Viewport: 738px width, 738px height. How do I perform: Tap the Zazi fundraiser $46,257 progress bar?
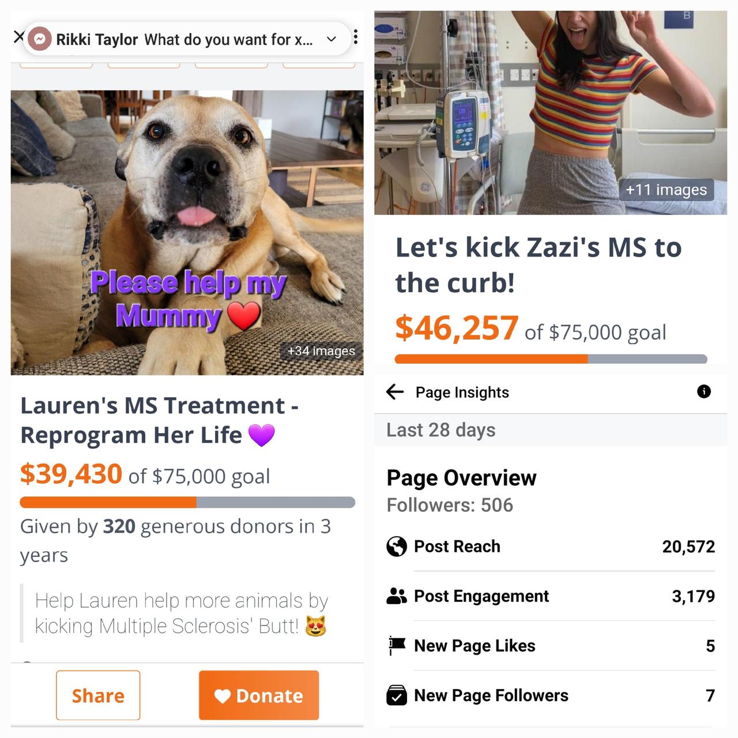click(551, 359)
